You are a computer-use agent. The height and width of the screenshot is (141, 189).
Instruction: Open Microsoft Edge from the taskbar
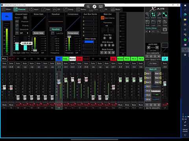coord(185,14)
